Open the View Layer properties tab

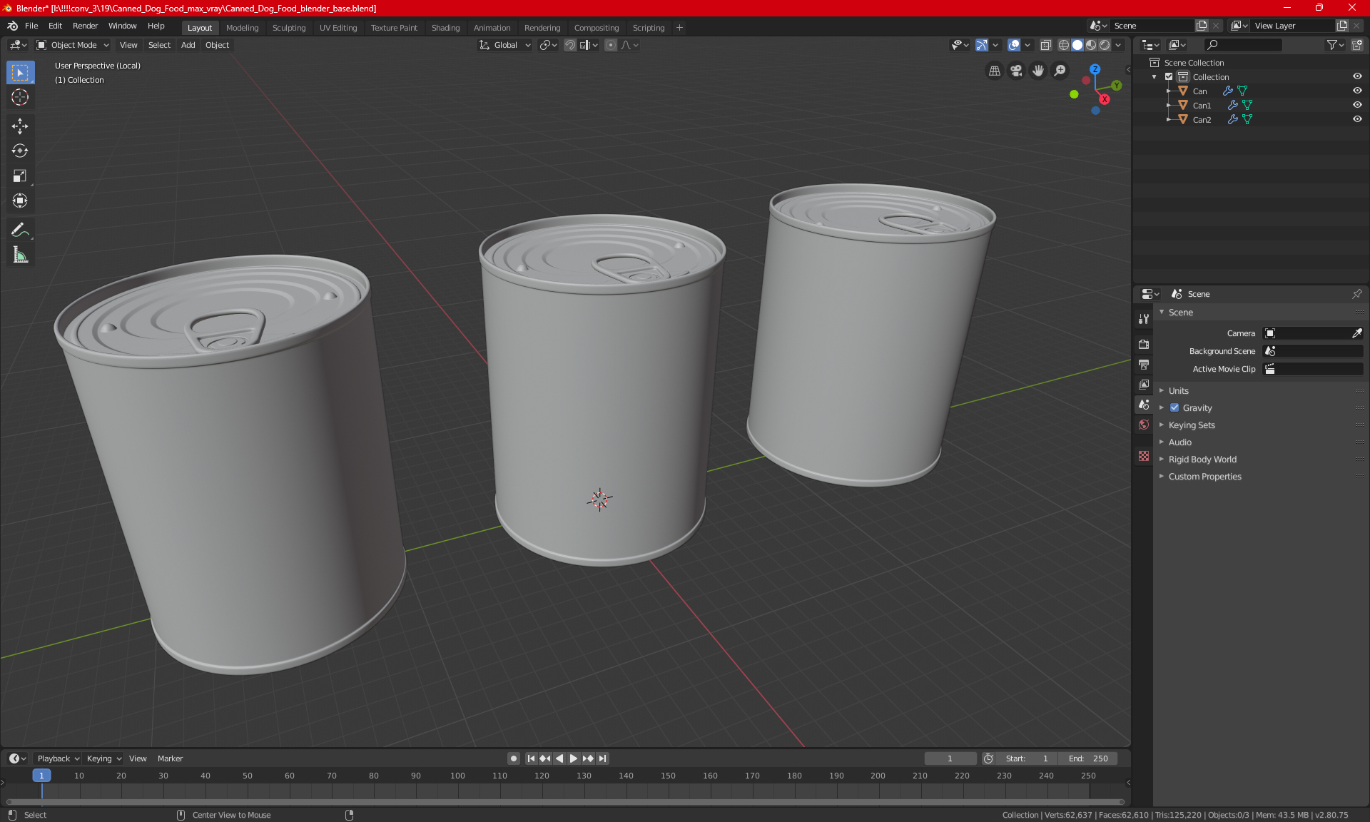pyautogui.click(x=1144, y=385)
